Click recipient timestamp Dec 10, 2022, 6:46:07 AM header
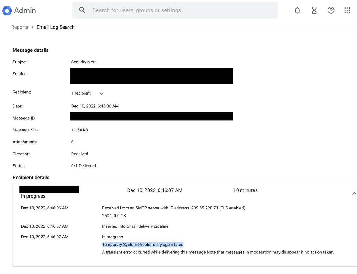 pyautogui.click(x=155, y=190)
